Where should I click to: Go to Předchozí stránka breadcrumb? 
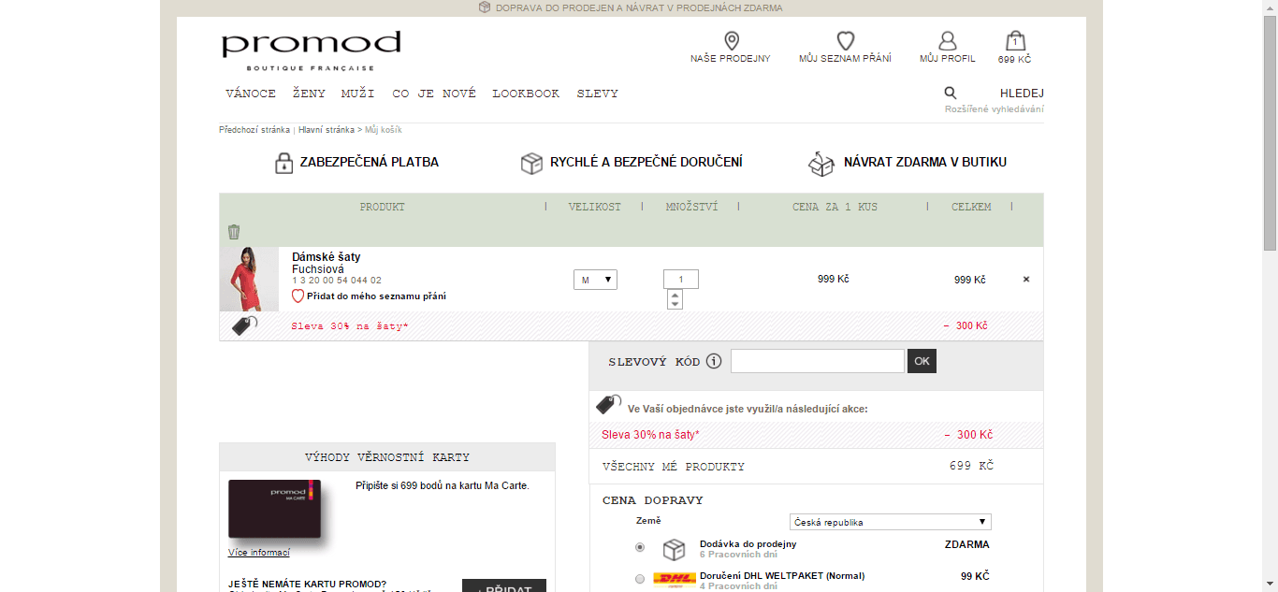click(x=254, y=130)
